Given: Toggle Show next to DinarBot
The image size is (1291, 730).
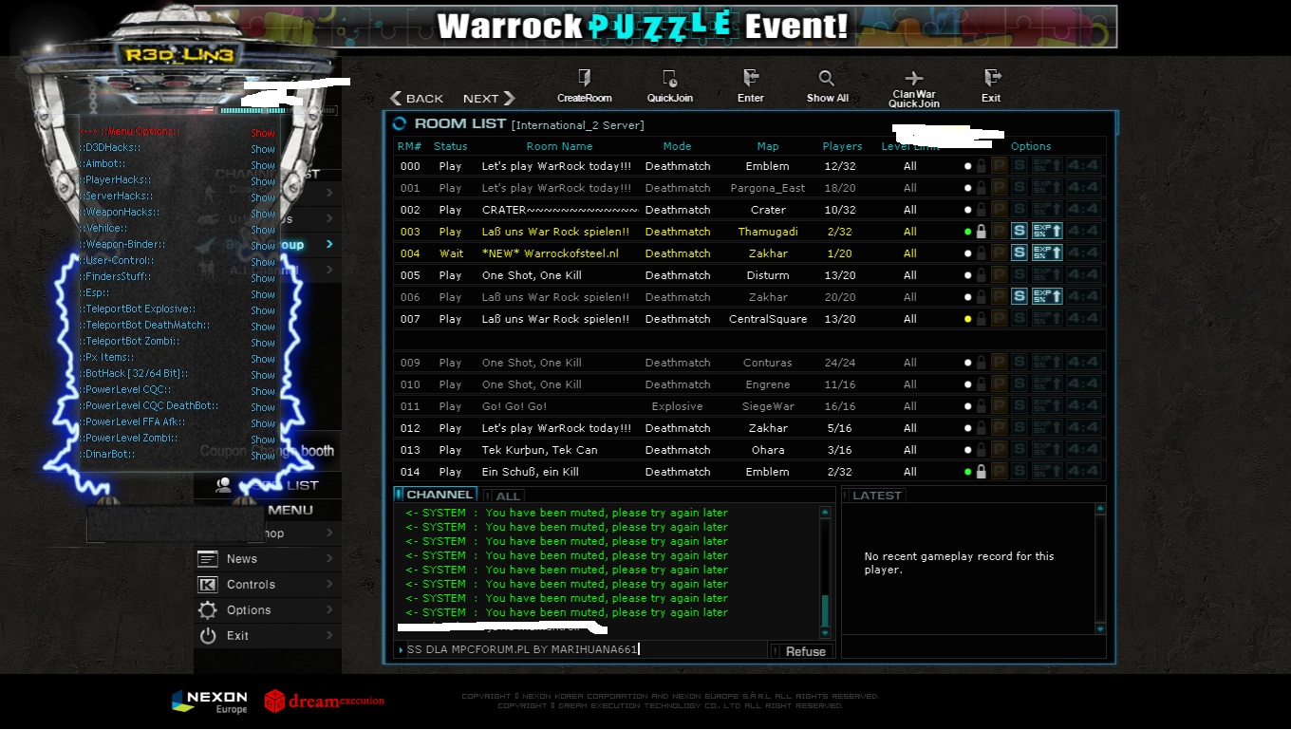Looking at the screenshot, I should point(263,456).
